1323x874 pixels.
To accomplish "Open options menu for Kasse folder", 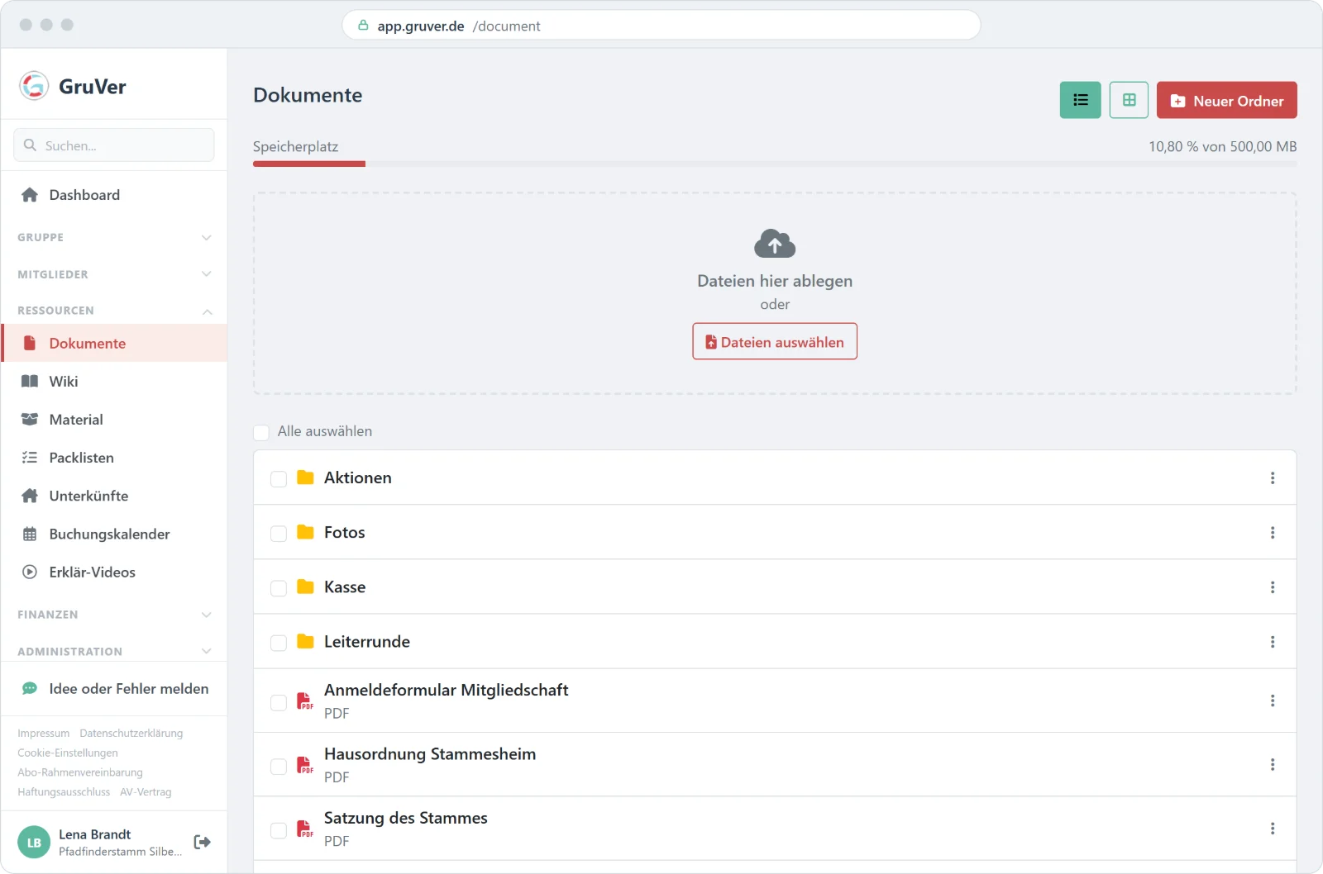I will click(x=1272, y=587).
